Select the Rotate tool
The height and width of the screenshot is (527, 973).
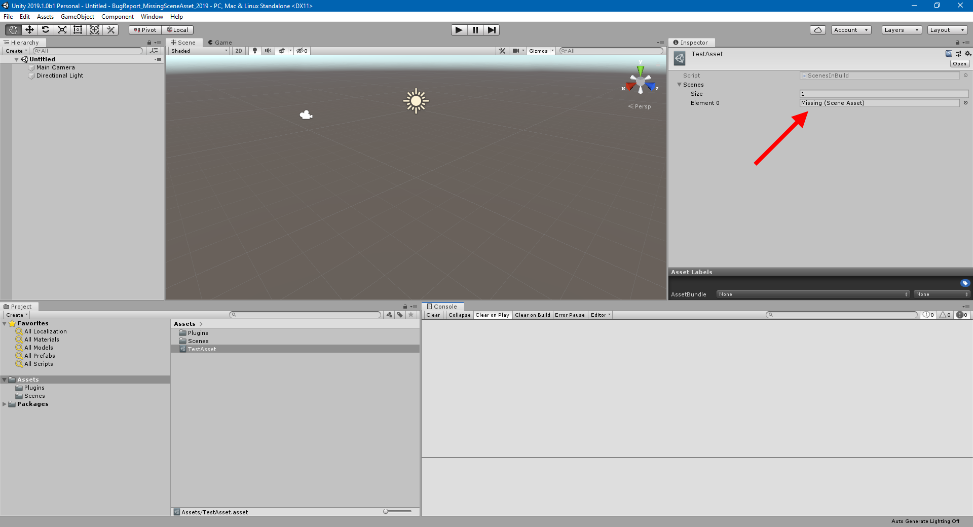46,29
